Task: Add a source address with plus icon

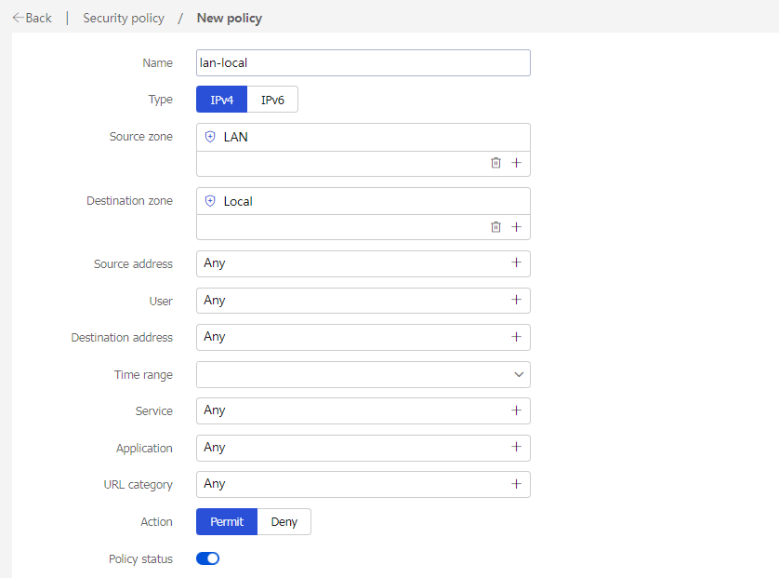Action: (x=516, y=262)
